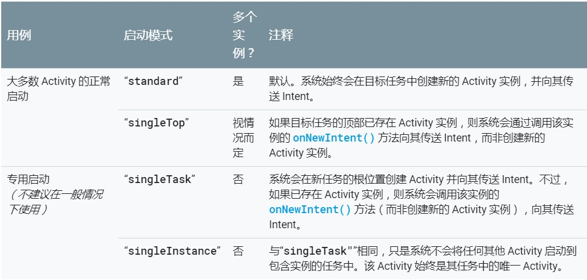The image size is (587, 280).
Task: Select the "singleInstance" launch mode cell
Action: 172,251
